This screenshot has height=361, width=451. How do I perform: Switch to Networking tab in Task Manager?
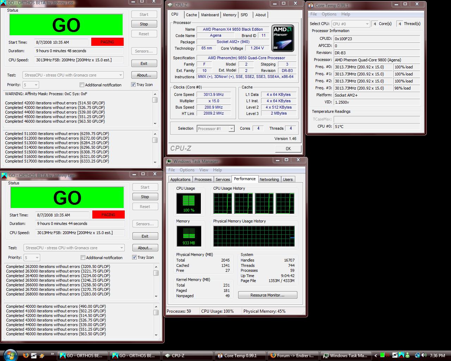point(269,179)
